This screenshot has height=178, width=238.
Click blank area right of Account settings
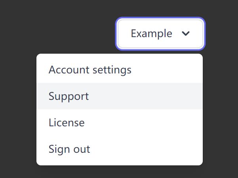point(167,70)
